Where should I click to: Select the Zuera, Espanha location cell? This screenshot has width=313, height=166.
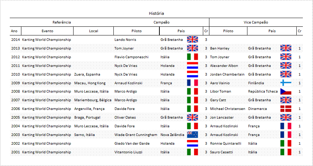[x=87, y=75]
